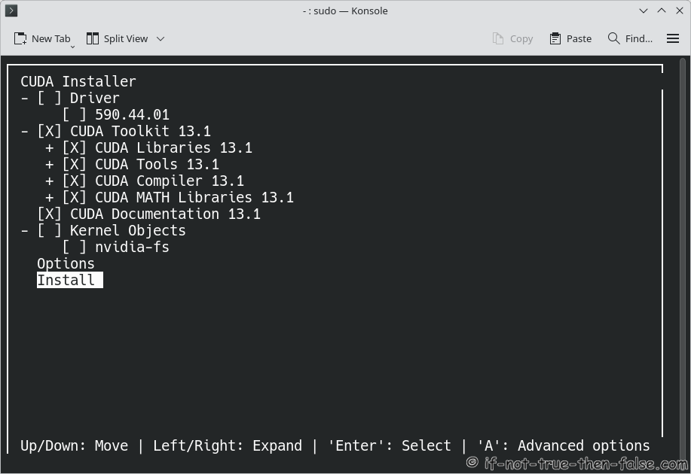The image size is (691, 474).
Task: Click the Paste toolbar button
Action: (x=570, y=38)
